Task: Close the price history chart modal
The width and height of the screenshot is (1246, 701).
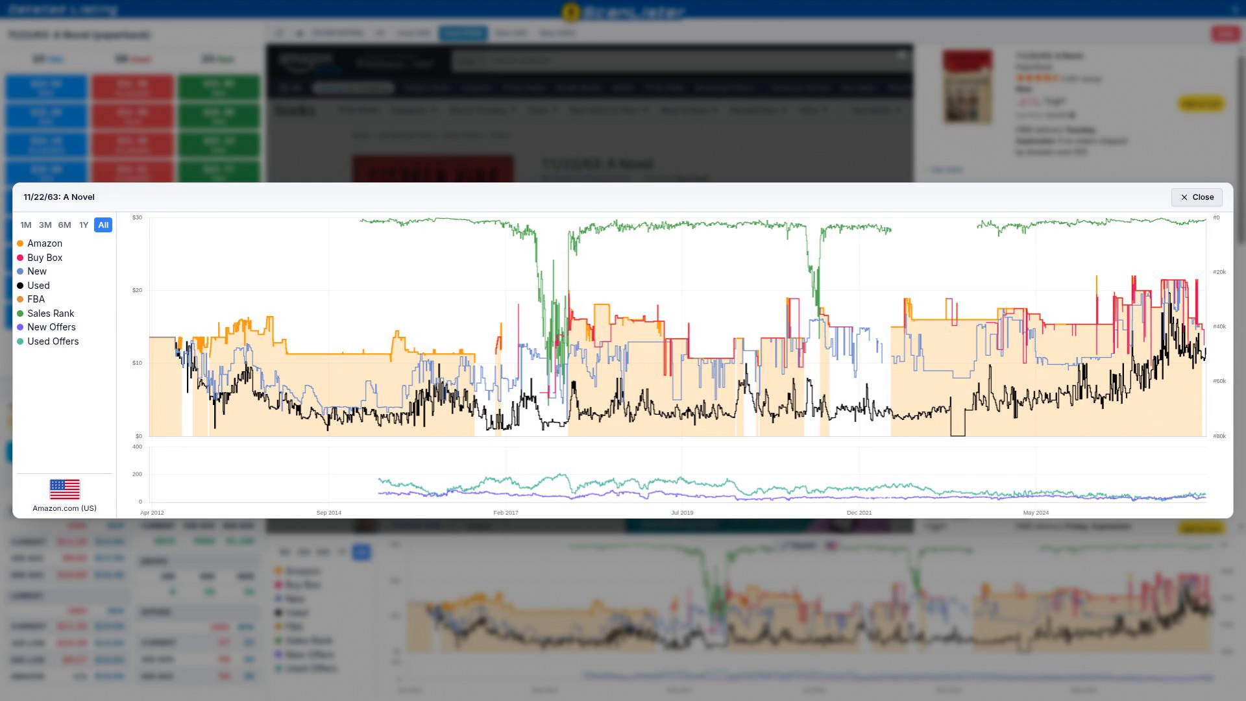Action: (1197, 197)
